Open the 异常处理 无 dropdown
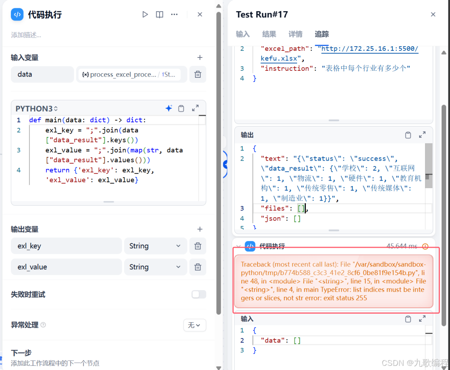This screenshot has height=370, width=450. (195, 325)
